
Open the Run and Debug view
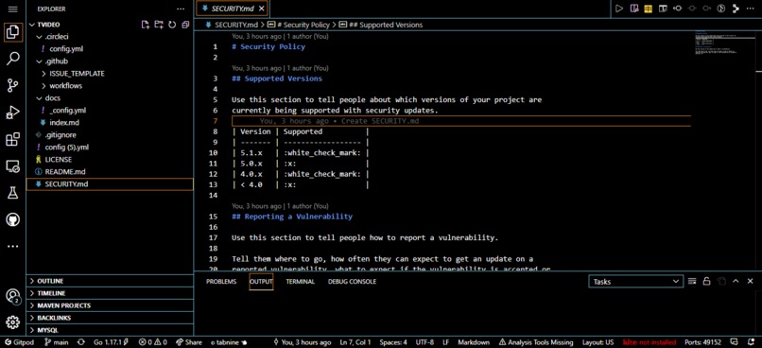(12, 113)
